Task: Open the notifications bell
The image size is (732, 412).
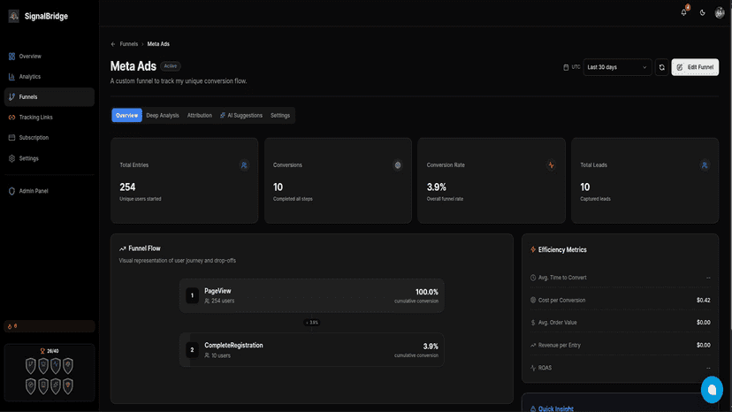Action: click(684, 12)
